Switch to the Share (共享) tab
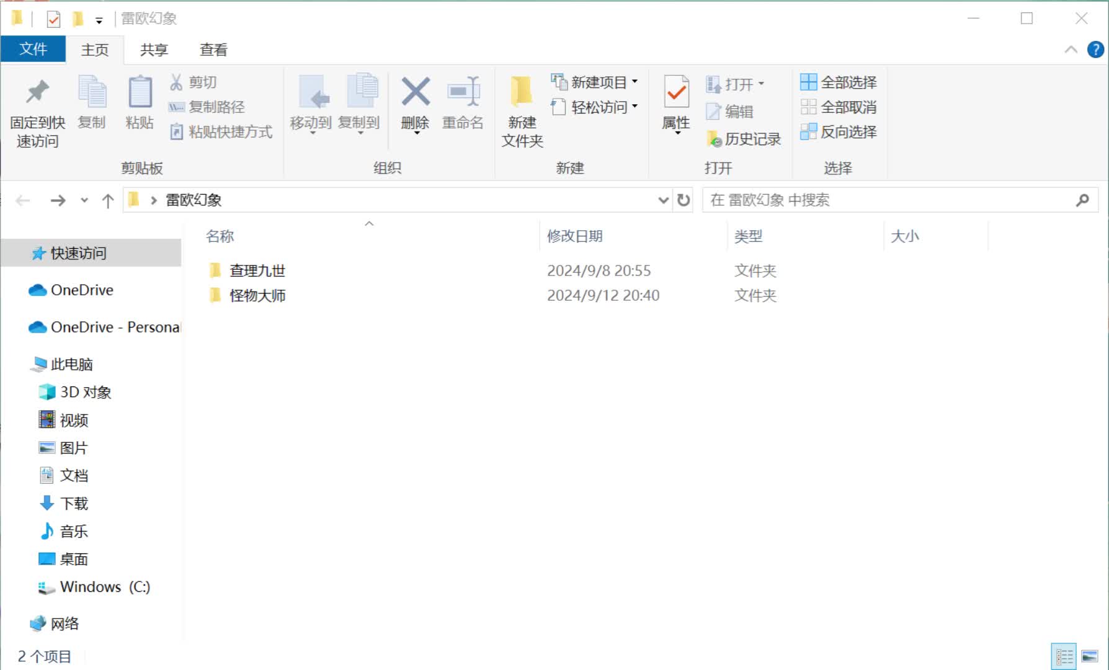Viewport: 1109px width, 670px height. [154, 50]
